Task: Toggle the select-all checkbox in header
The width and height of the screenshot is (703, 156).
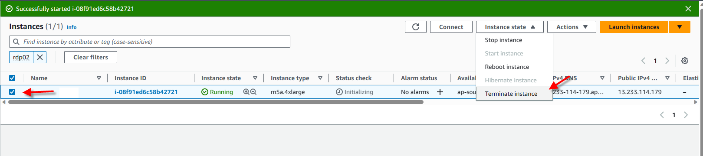Action: click(x=12, y=78)
